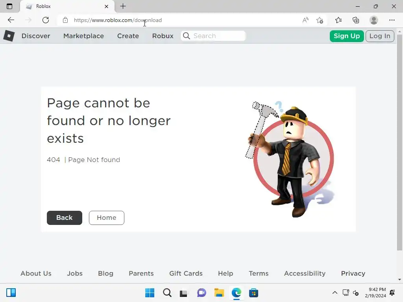Go back with the browser back arrow
The height and width of the screenshot is (302, 403).
(11, 20)
